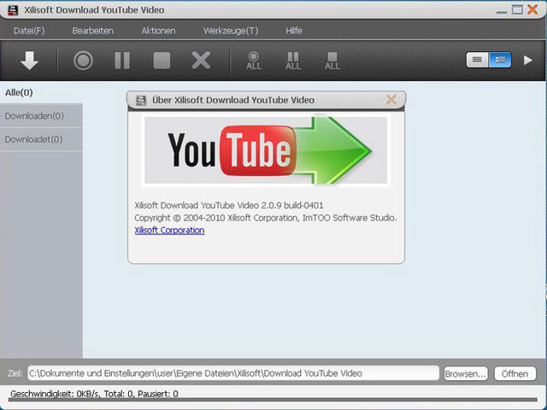Open the Werkzeuge(T) menu
The height and width of the screenshot is (410, 547).
click(x=231, y=31)
